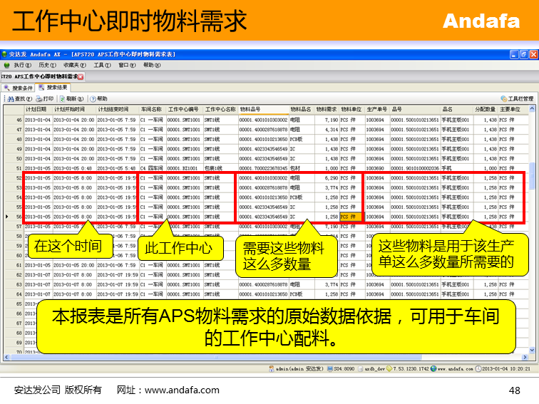Screen dimensions: 539x404
Task: Switch to the 搜索条件 tab
Action: coord(19,88)
